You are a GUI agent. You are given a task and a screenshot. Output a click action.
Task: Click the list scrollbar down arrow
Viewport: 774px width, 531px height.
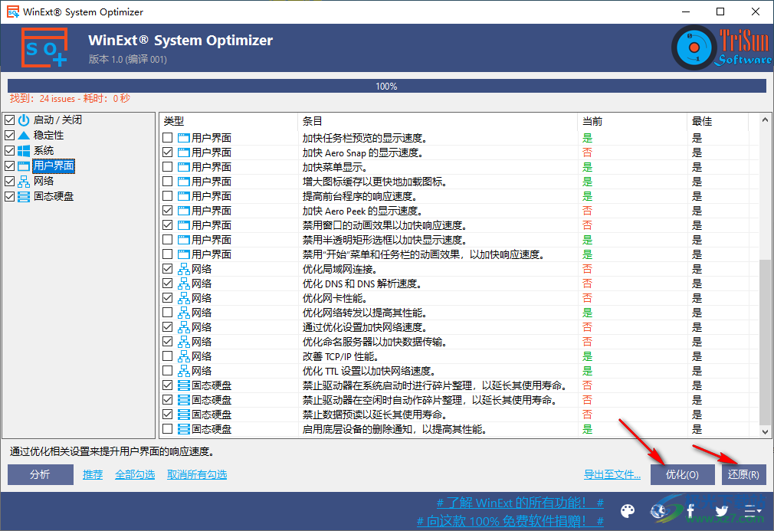coord(766,431)
